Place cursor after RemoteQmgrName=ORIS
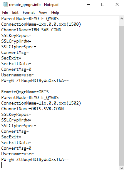Screen dimensions: 124x170 [x=49, y=92]
